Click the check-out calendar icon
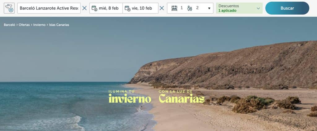The image size is (317, 131). point(127,8)
